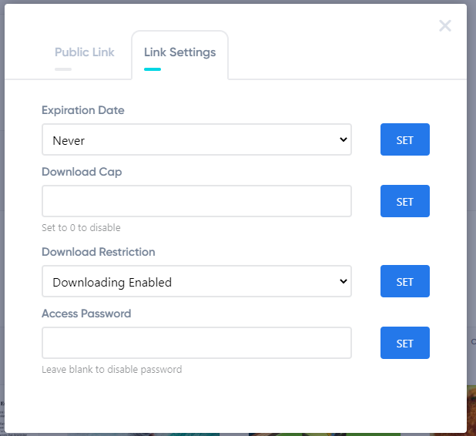Click the 'Set to 0 to disable' hint
Viewport: 476px width, 436px height.
81,228
